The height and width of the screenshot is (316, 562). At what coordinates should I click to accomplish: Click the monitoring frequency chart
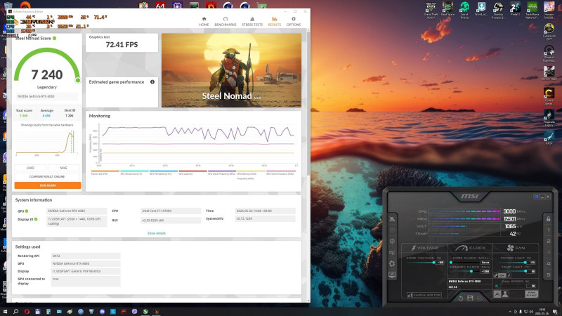pyautogui.click(x=197, y=145)
